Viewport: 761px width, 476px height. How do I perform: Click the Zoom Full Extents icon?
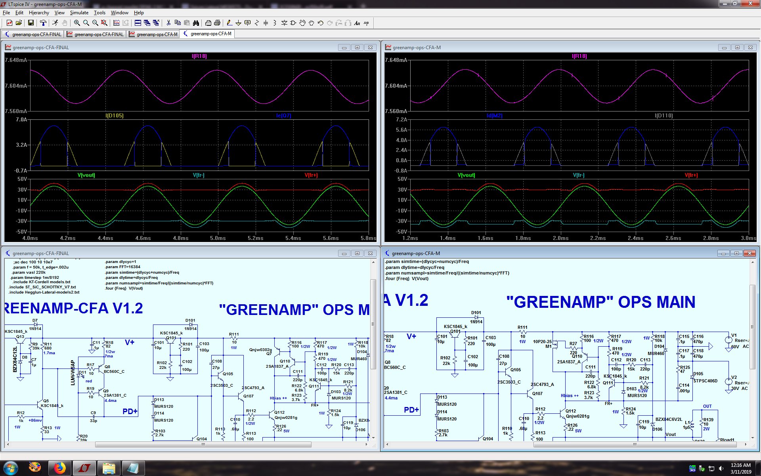(104, 23)
